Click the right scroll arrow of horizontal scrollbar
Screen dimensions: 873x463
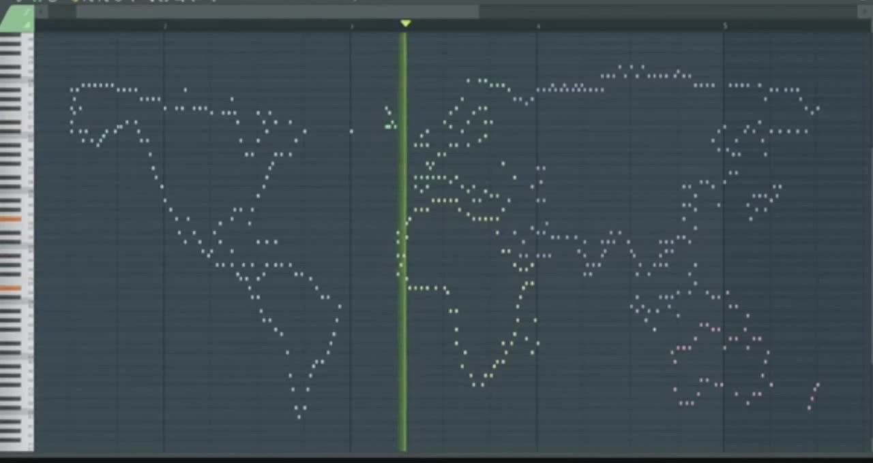tap(864, 12)
